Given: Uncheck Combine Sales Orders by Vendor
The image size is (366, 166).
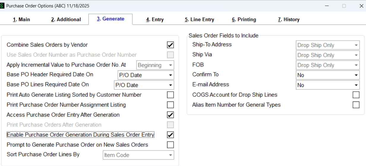Looking at the screenshot, I should 170,45.
